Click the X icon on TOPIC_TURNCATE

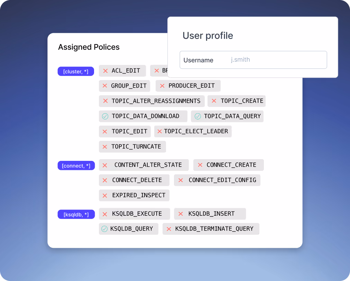click(105, 147)
